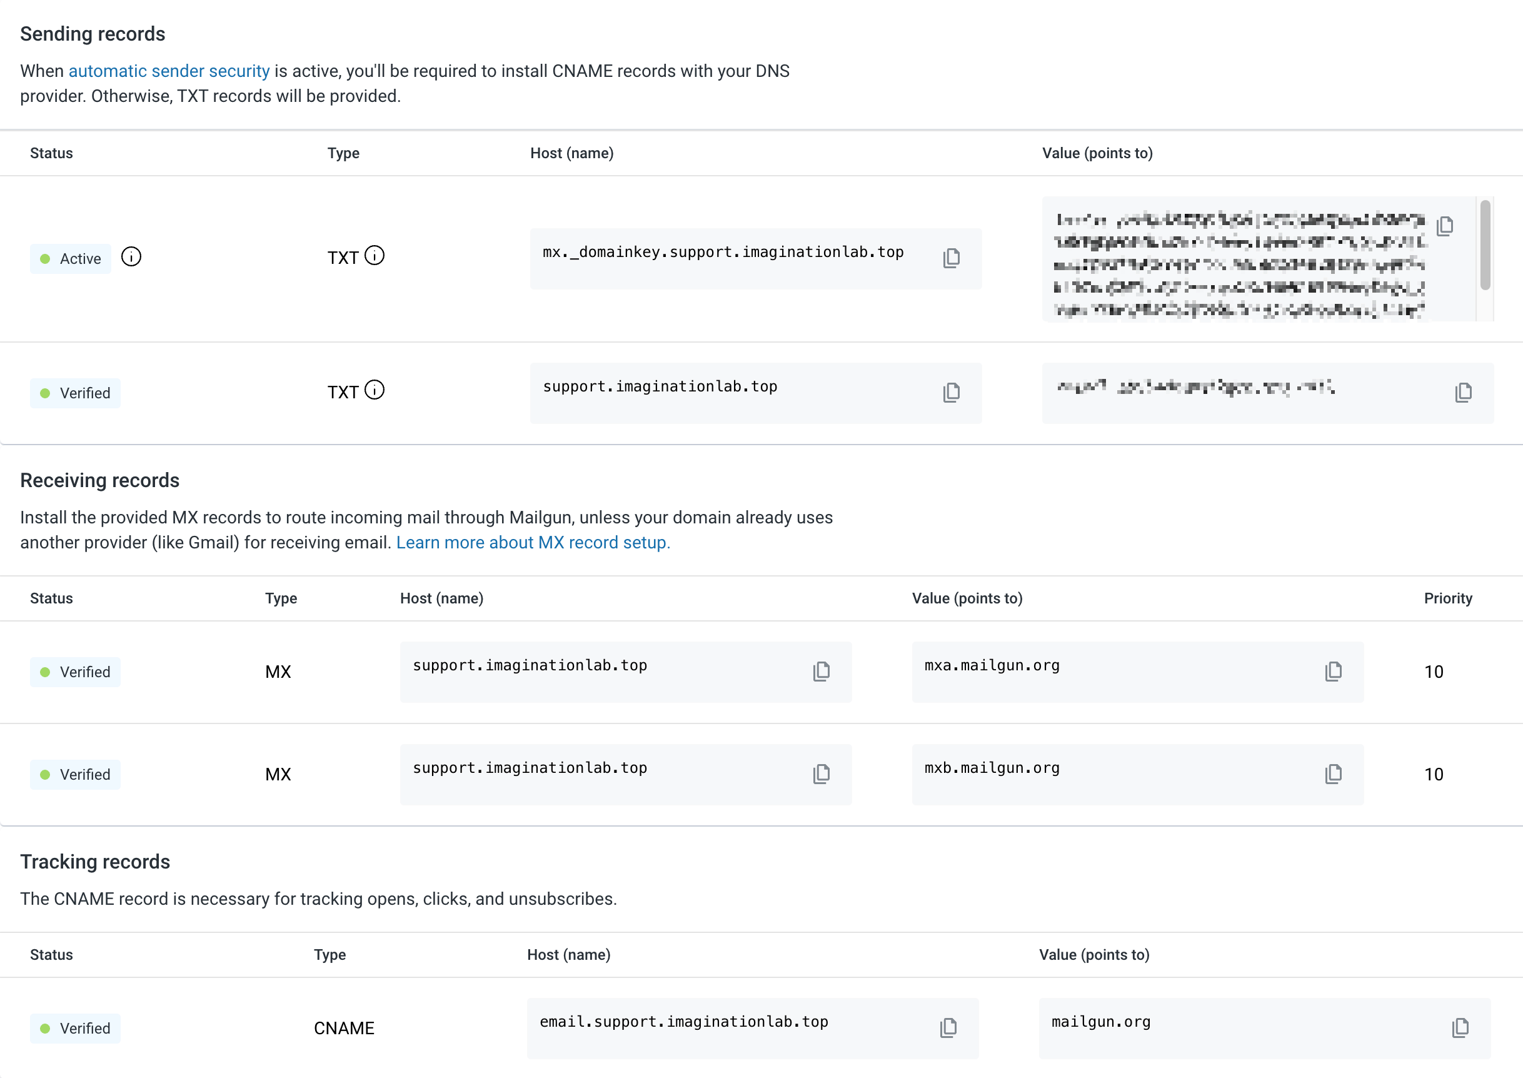Copy host of the mxa MX record row
The width and height of the screenshot is (1523, 1078).
tap(821, 671)
